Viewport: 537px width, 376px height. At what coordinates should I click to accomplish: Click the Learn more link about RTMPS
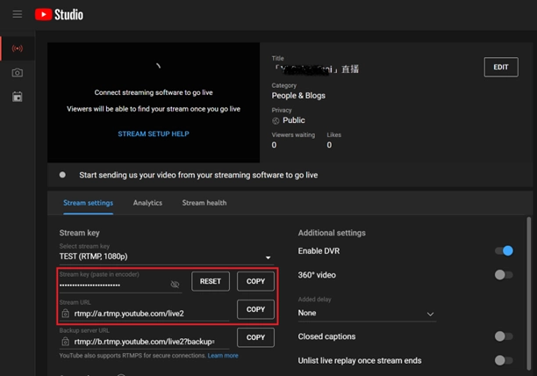coord(223,356)
